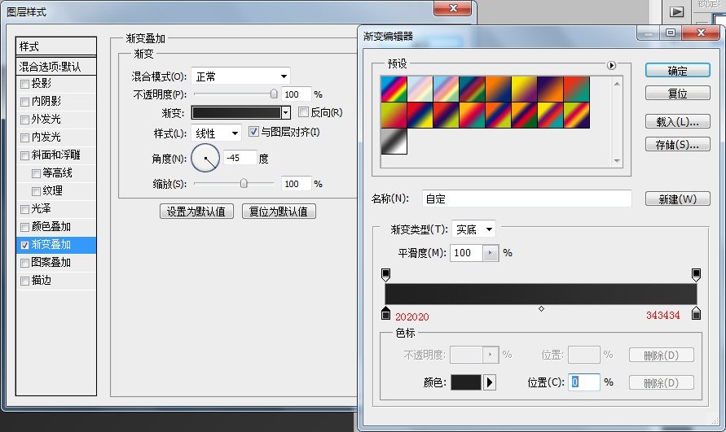726x432 pixels.
Task: Enable the 光泽 checkbox
Action: pos(25,209)
